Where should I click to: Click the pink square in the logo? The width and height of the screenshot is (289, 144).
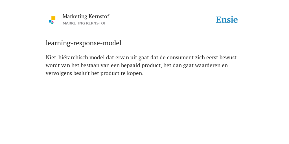53,22
